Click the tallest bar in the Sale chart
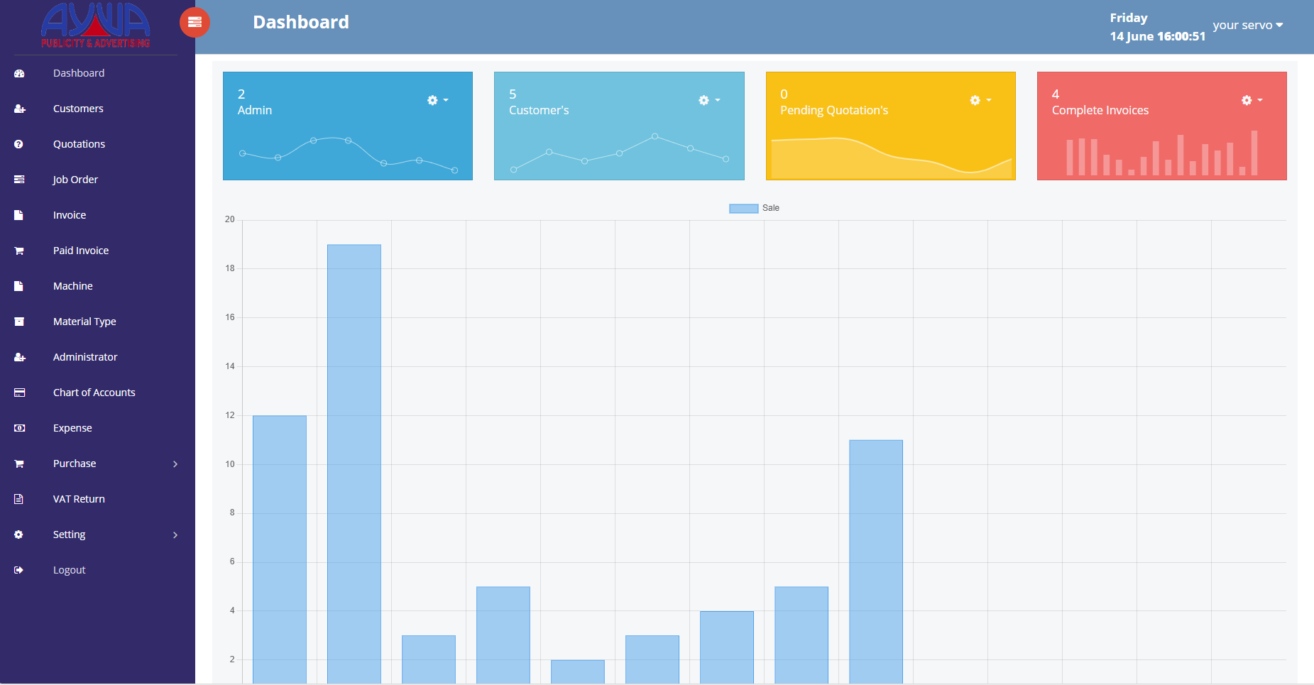This screenshot has width=1314, height=685. (354, 461)
